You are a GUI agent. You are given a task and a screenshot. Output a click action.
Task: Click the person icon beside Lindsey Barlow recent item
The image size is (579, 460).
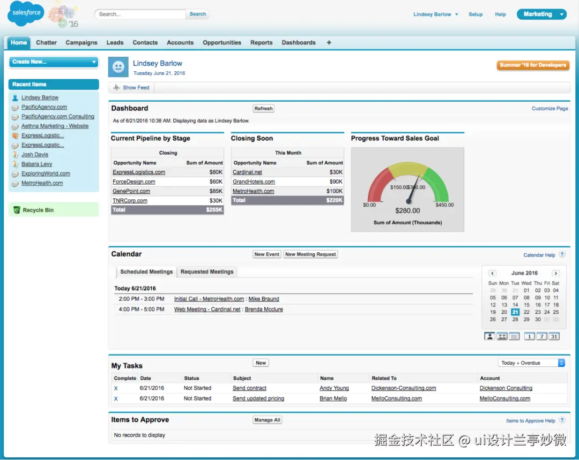pyautogui.click(x=15, y=98)
